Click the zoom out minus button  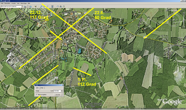point(184,27)
